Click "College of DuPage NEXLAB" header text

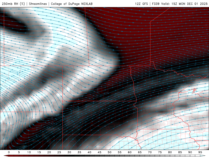pyautogui.click(x=72, y=4)
